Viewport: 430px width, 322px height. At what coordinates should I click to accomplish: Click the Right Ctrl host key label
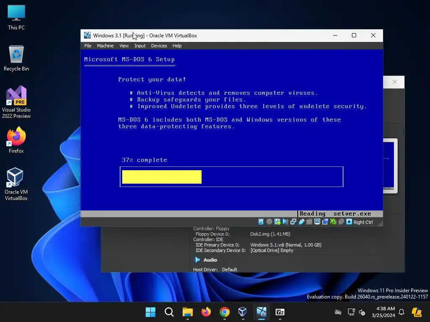point(363,222)
